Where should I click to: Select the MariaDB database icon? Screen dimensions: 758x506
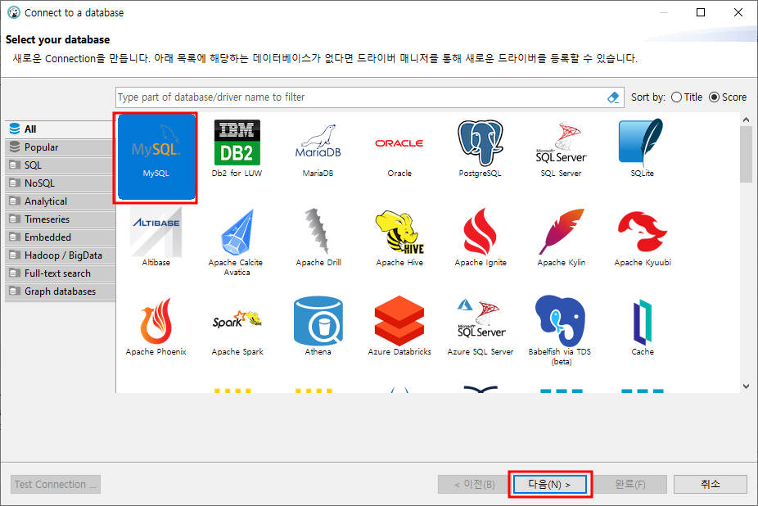318,150
